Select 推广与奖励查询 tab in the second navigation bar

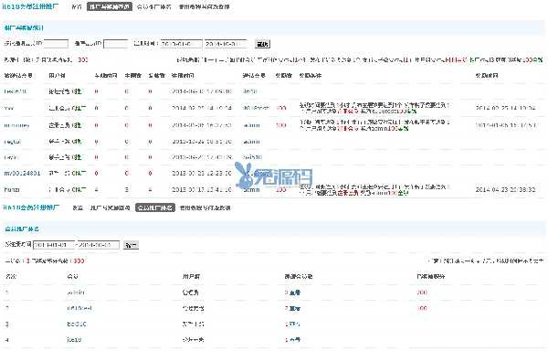click(111, 207)
